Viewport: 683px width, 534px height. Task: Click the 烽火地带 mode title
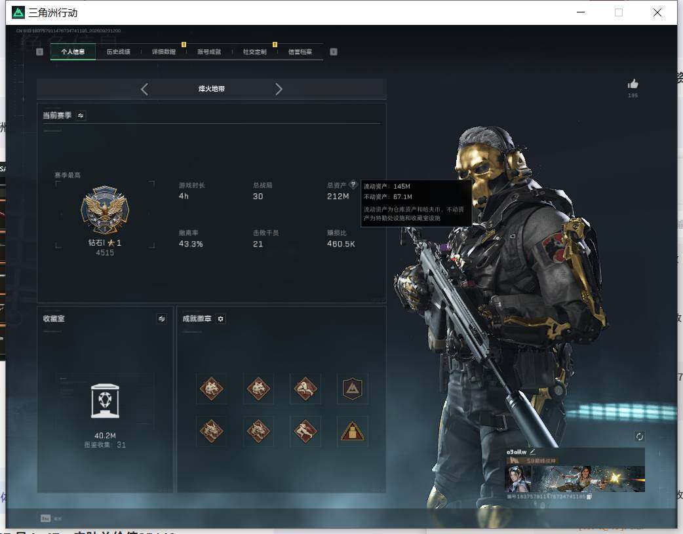212,89
